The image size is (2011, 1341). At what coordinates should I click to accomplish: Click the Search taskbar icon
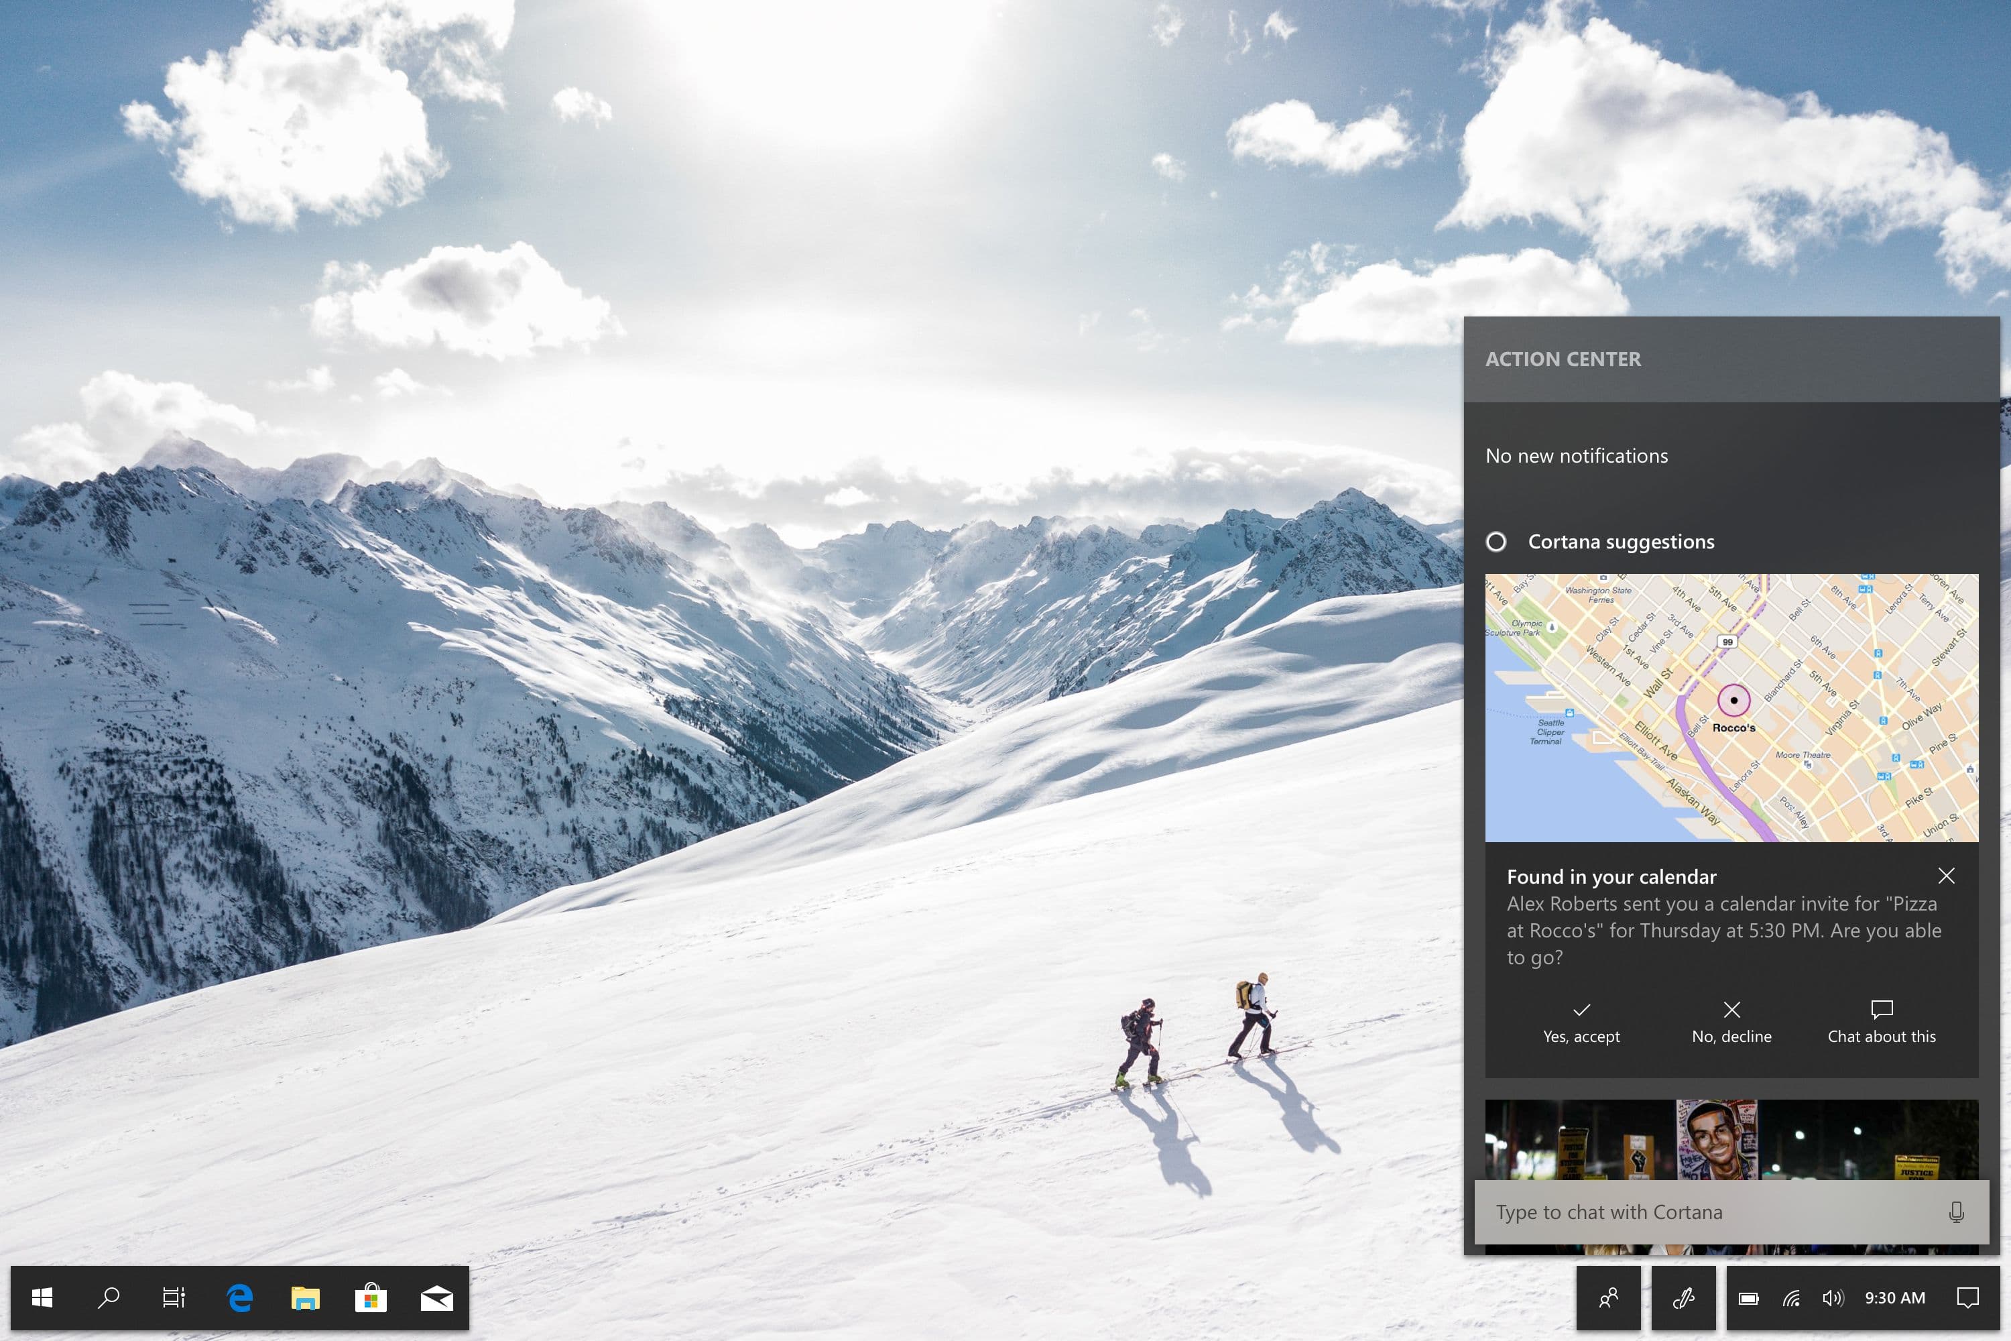(105, 1297)
